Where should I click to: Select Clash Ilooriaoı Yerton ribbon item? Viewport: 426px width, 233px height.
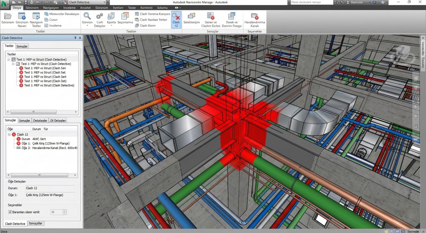pos(151,20)
